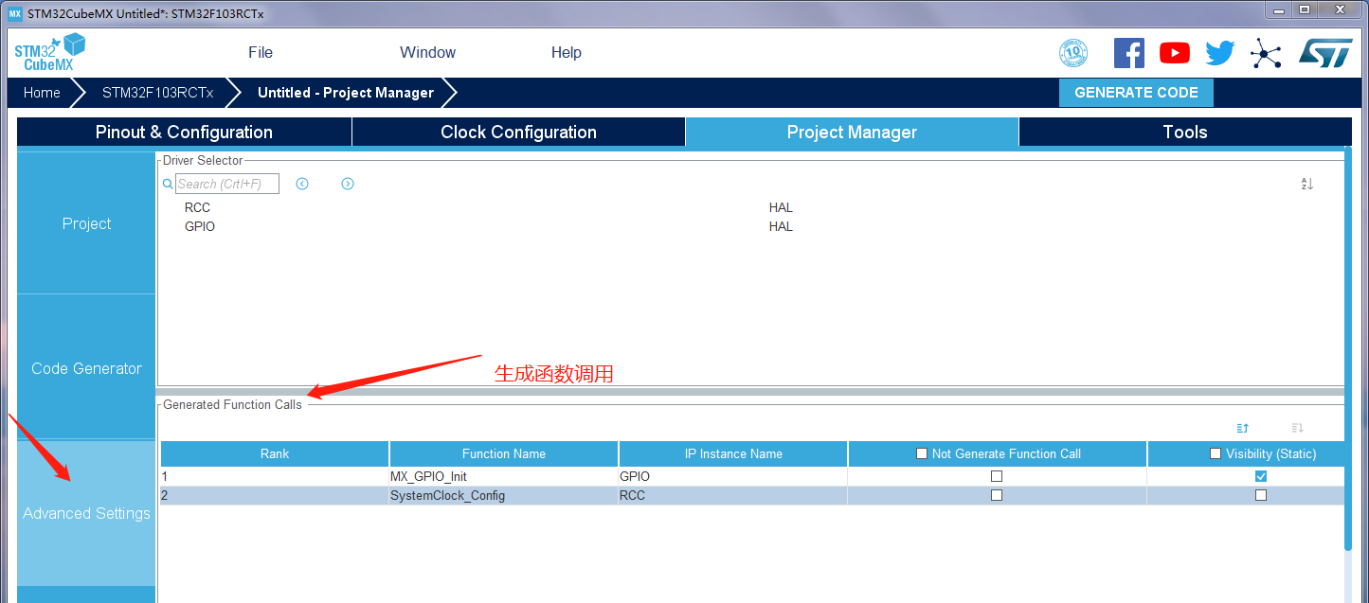Minimize the STM32CubeMX window
1369x603 pixels.
click(1278, 9)
